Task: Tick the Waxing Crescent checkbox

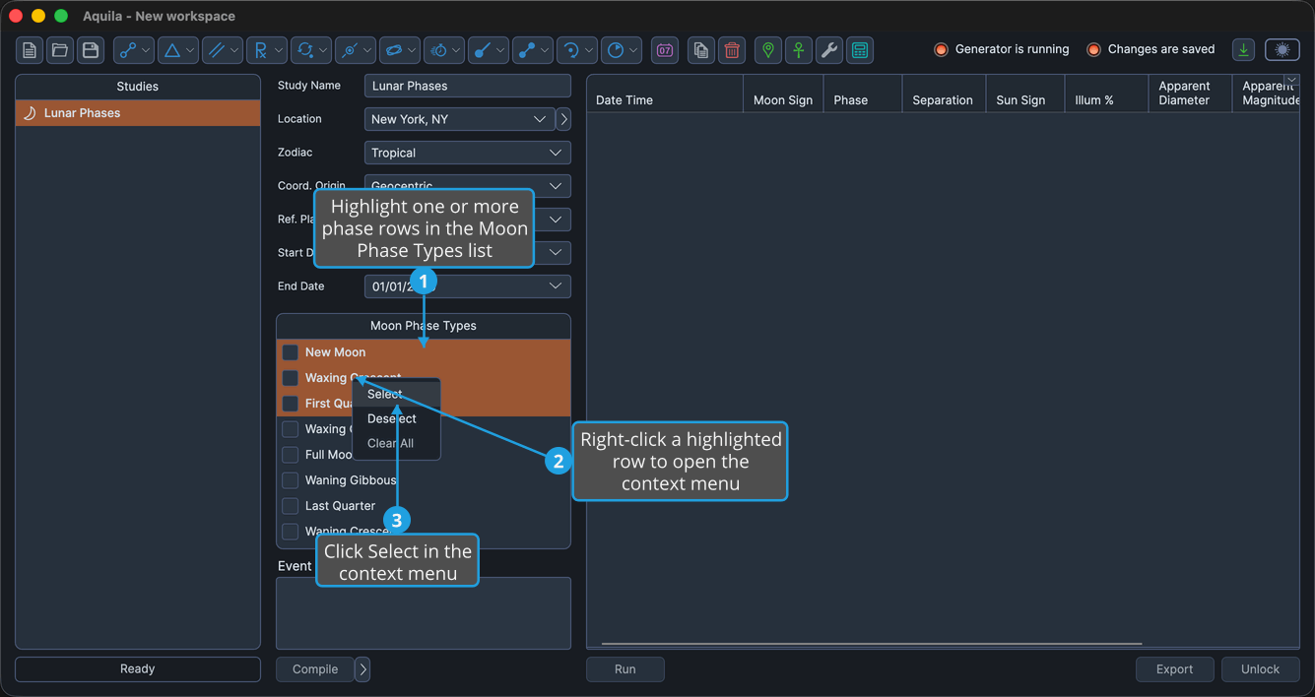Action: [x=291, y=378]
